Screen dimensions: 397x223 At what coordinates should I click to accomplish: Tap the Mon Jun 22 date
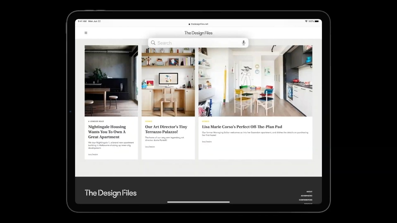(94, 21)
